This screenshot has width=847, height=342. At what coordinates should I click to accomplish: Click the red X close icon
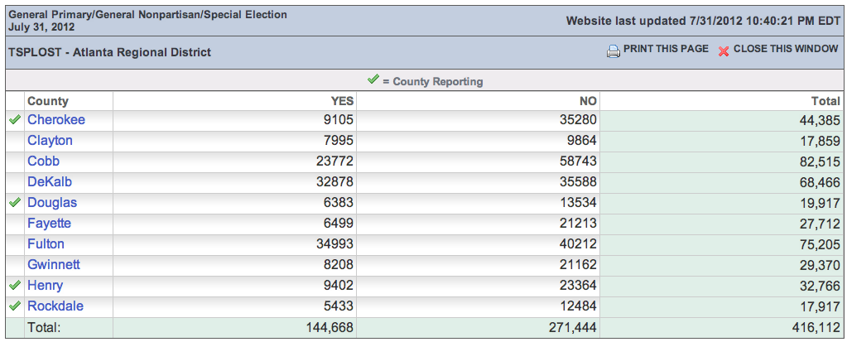[724, 51]
